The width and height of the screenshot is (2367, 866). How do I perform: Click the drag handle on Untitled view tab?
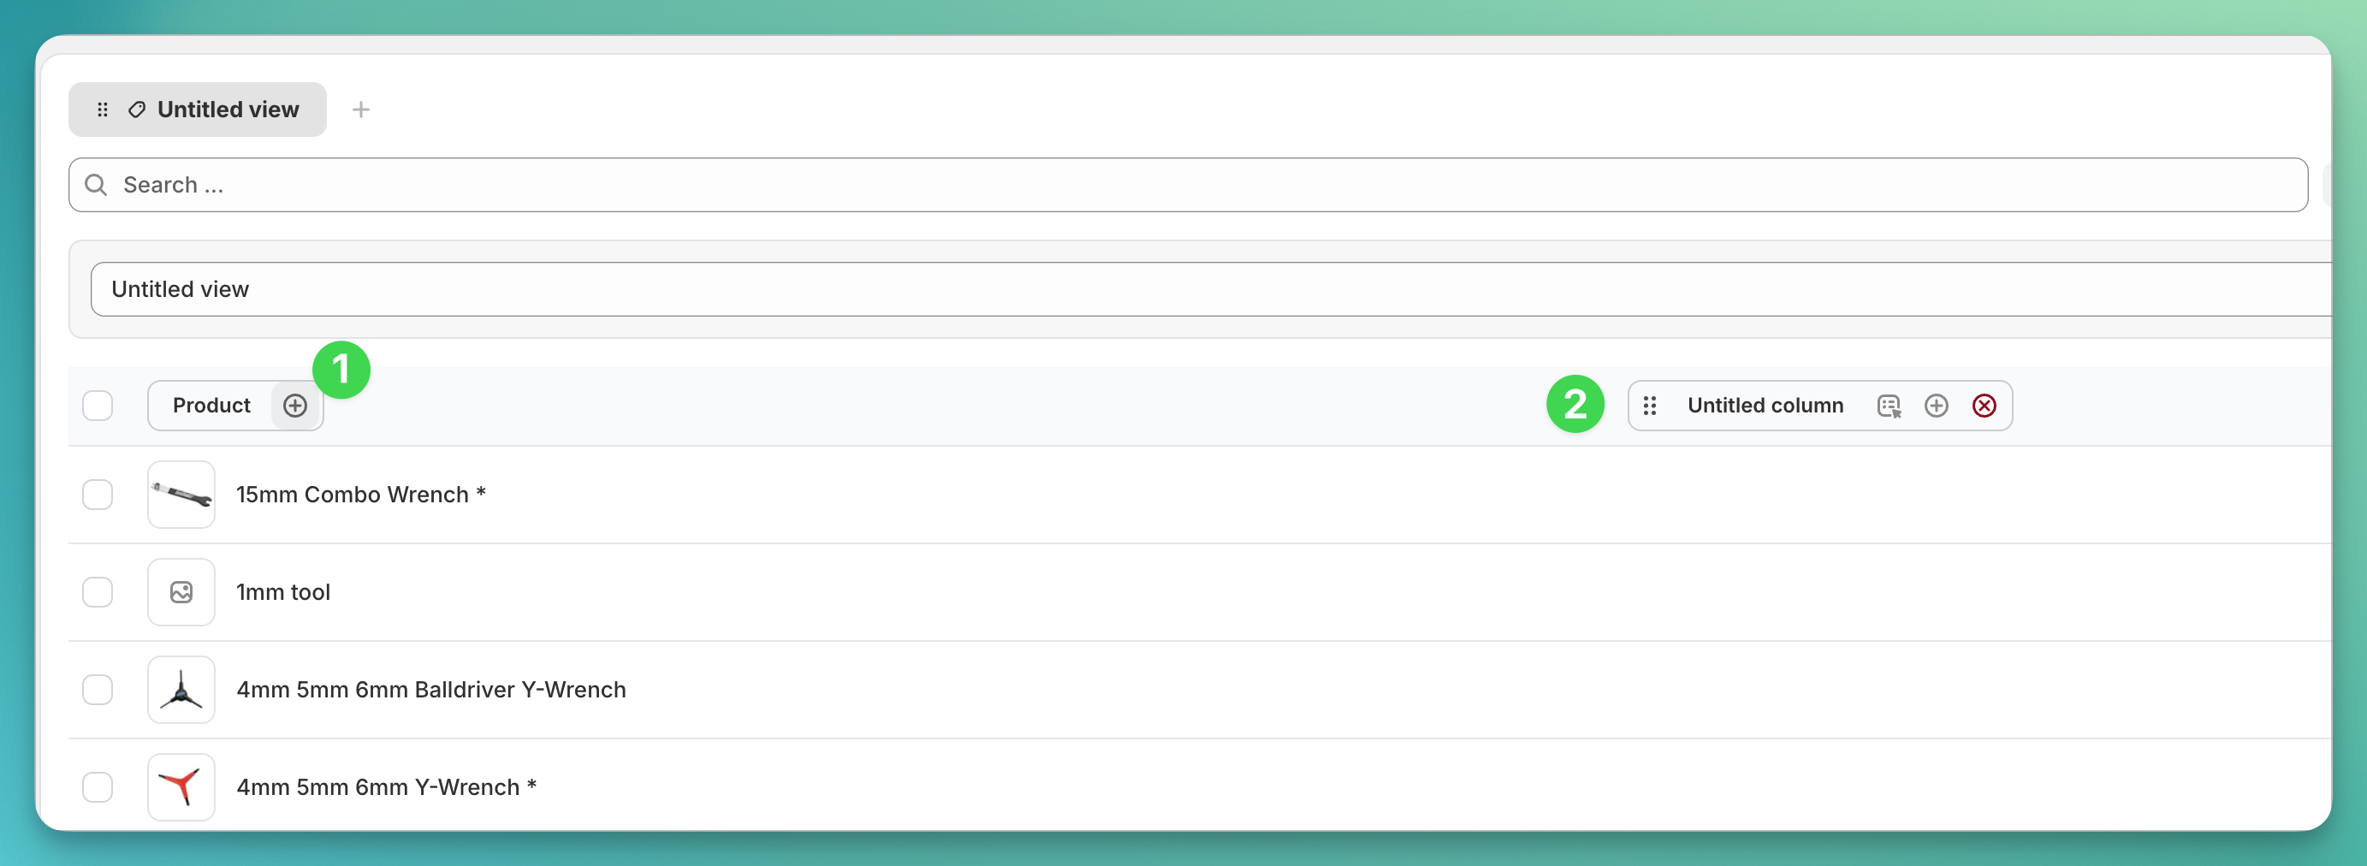[x=103, y=110]
